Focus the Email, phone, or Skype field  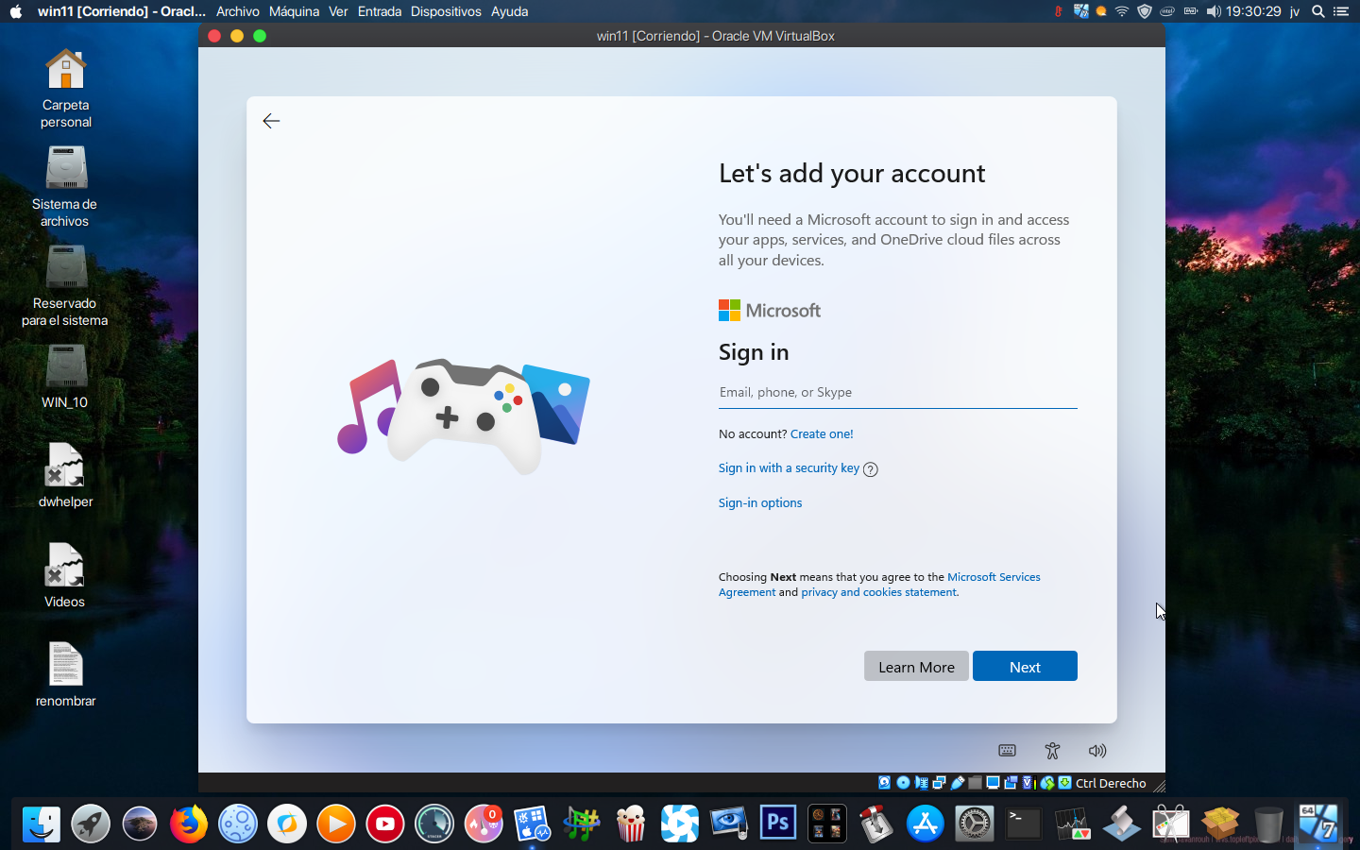(x=897, y=393)
